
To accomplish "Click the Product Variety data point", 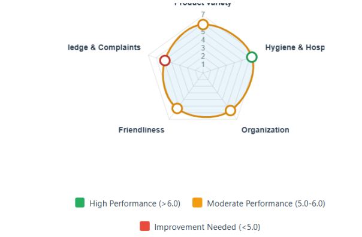I will (203, 25).
